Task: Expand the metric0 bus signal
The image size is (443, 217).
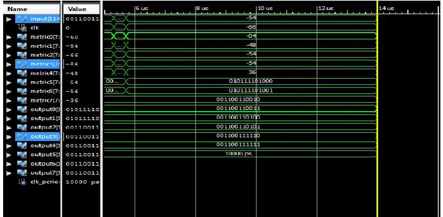Action: tap(9, 37)
